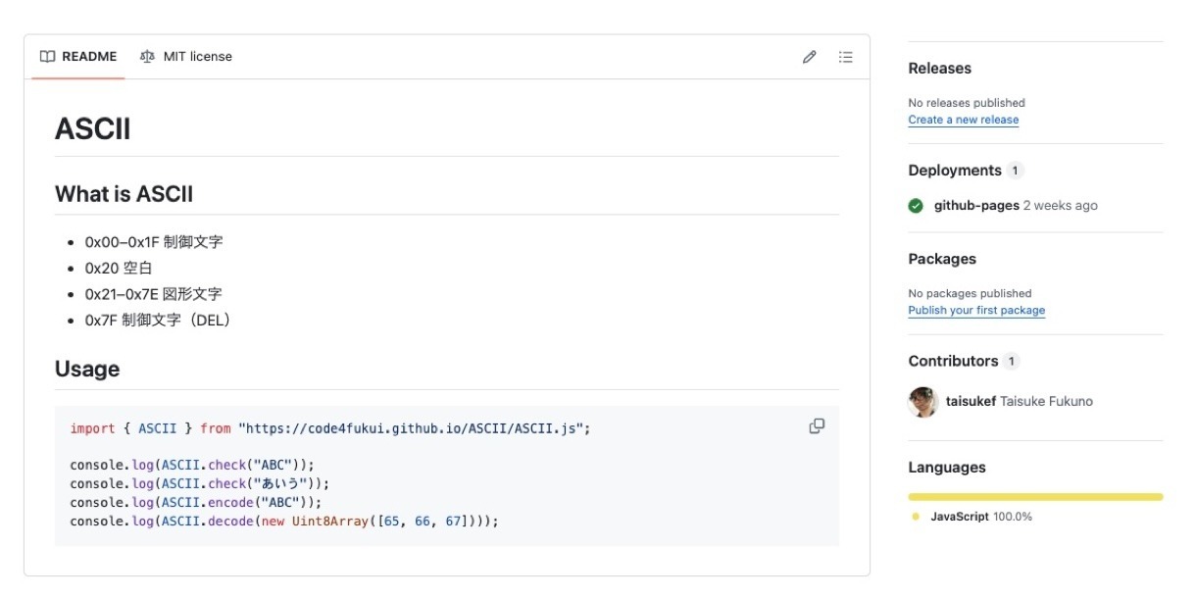This screenshot has width=1196, height=598.
Task: Open the Deployments section heading
Action: [x=954, y=171]
